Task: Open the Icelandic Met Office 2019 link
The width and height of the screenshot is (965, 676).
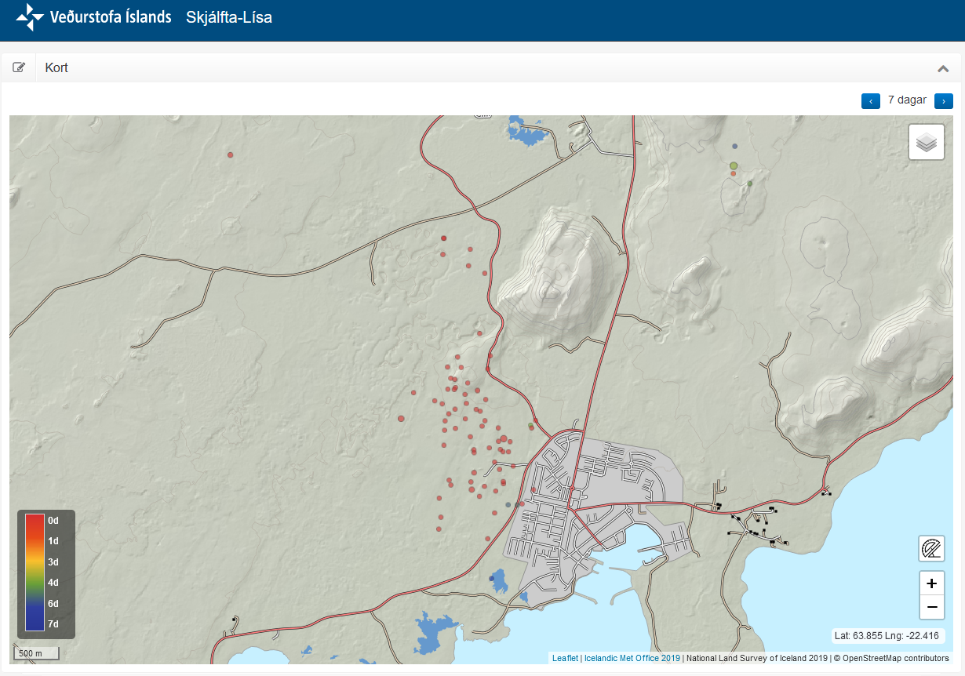Action: click(x=631, y=659)
